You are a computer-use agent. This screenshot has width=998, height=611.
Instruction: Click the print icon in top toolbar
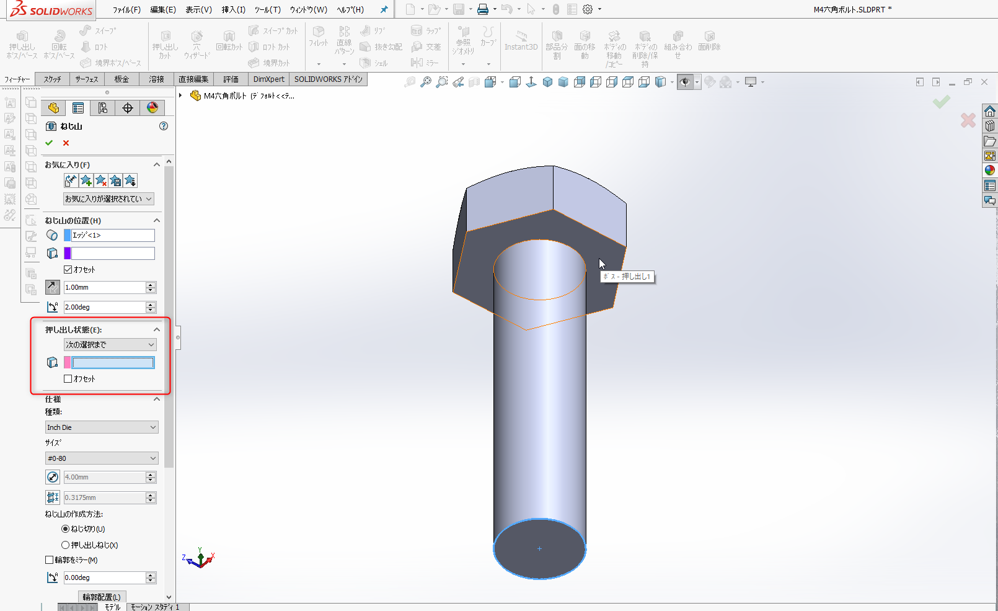[482, 9]
